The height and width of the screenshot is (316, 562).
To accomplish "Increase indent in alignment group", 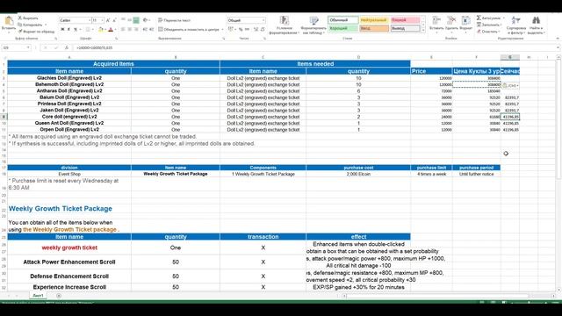I will click(x=152, y=29).
